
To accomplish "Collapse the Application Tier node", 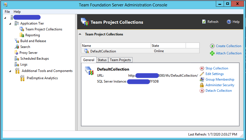I will tap(10, 24).
